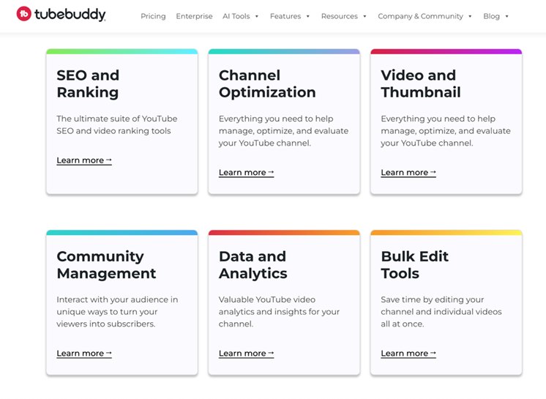The image size is (546, 399).
Task: Click Learn more under Channel Optimization
Action: (246, 173)
